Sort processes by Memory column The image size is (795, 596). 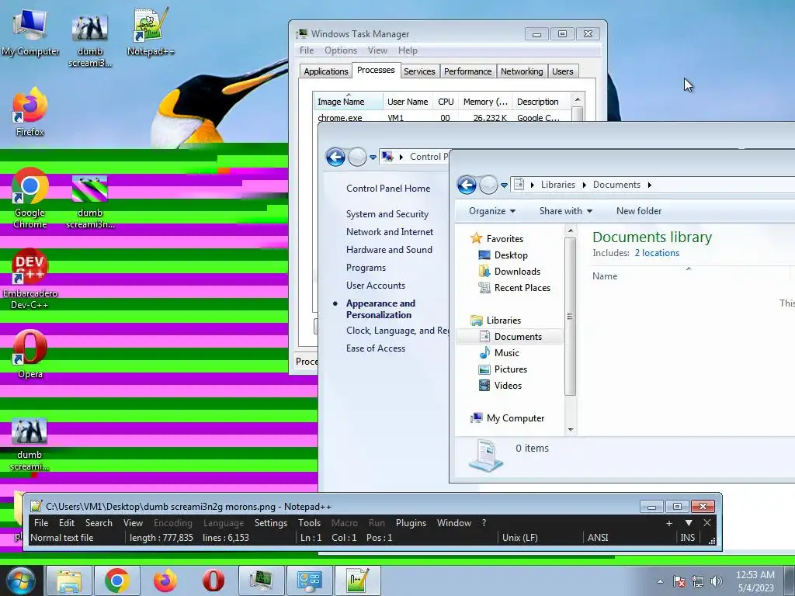click(485, 102)
